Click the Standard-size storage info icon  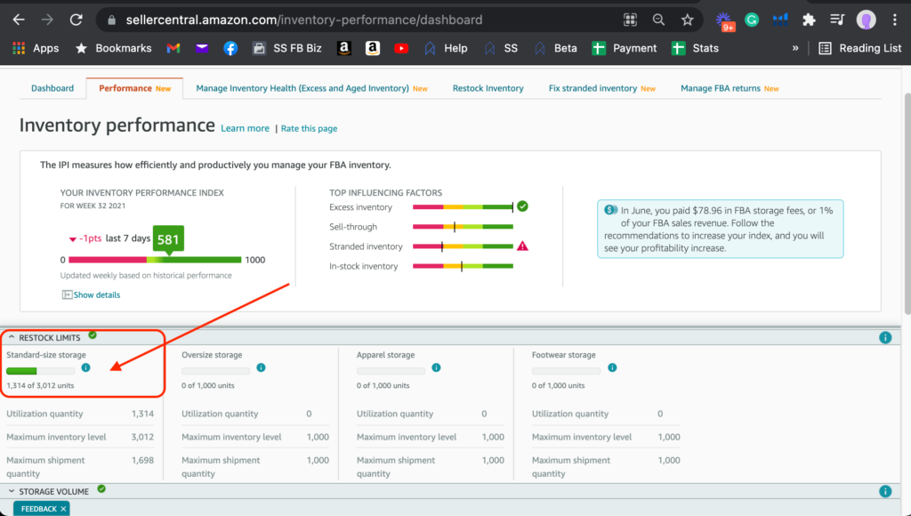pyautogui.click(x=85, y=367)
